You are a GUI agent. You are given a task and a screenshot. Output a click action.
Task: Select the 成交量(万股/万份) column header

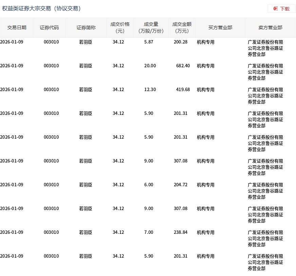pos(151,28)
